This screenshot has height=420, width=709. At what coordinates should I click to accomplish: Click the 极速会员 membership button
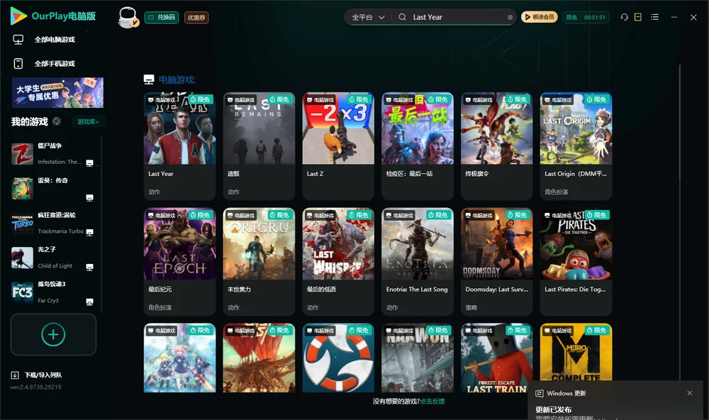[540, 17]
